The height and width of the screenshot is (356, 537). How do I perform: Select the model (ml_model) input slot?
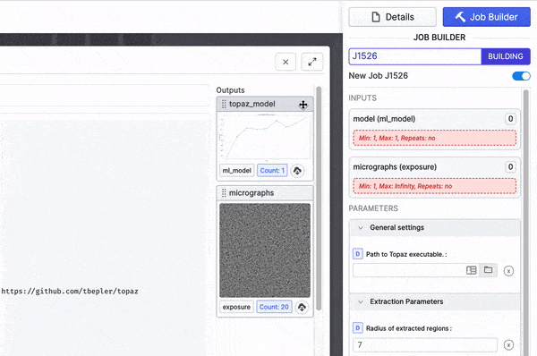(434, 130)
